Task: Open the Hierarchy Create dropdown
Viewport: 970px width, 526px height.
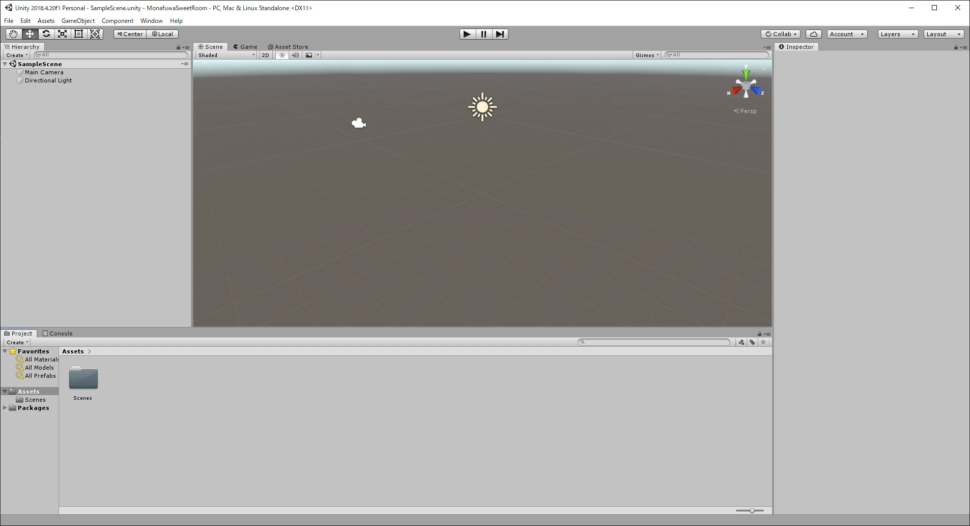Action: (17, 55)
